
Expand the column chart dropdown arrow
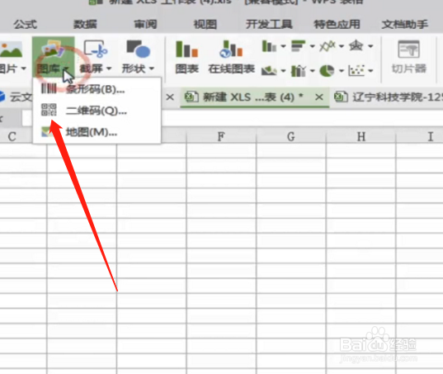(x=283, y=46)
